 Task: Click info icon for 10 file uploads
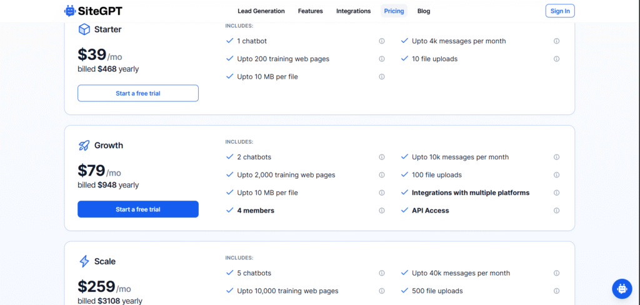pyautogui.click(x=556, y=59)
